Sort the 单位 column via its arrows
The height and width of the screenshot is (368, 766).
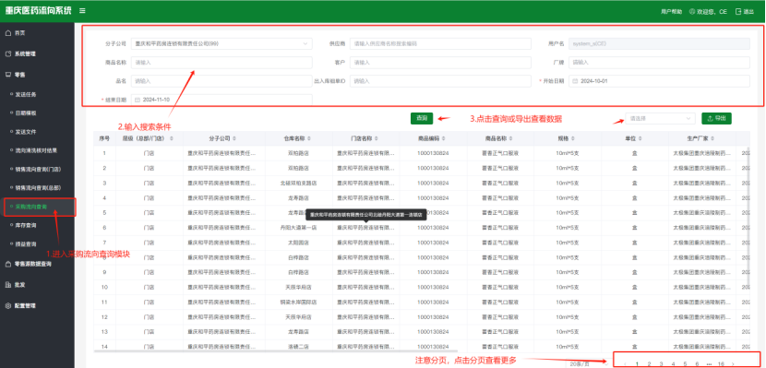[640, 138]
